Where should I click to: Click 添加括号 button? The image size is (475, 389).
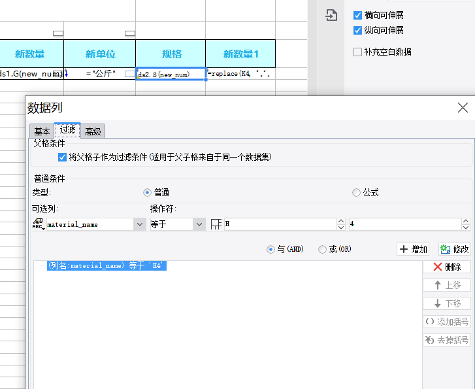coord(447,322)
